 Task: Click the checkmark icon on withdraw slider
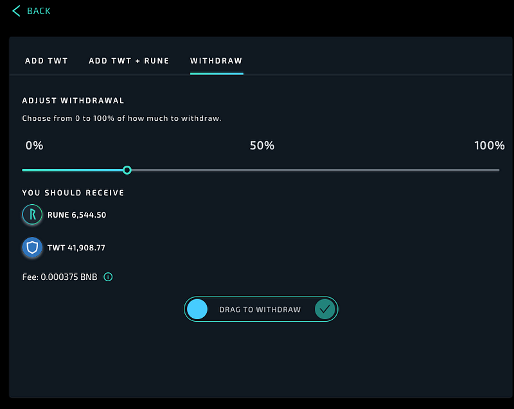(x=324, y=309)
